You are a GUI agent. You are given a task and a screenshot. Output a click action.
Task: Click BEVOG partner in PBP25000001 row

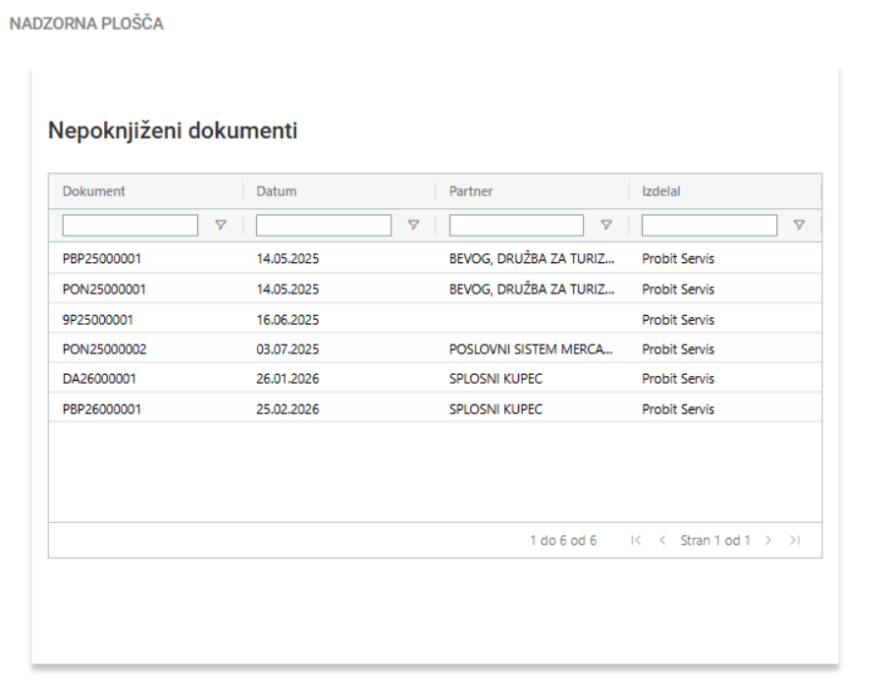[531, 259]
